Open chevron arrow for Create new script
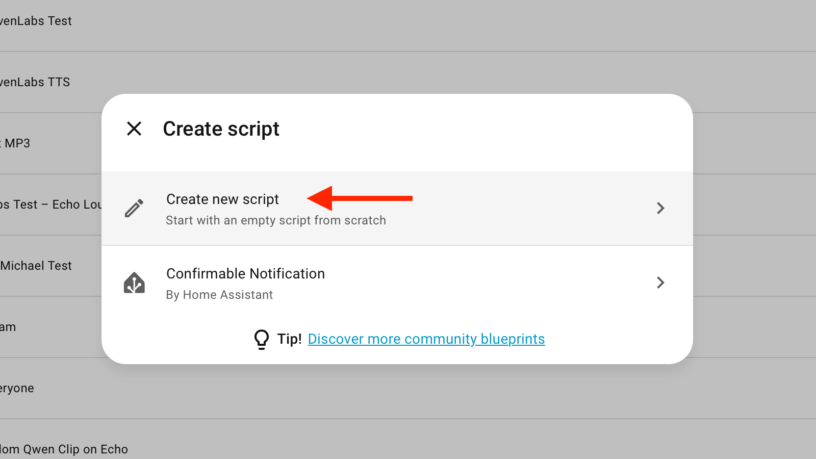Image resolution: width=816 pixels, height=459 pixels. point(660,208)
